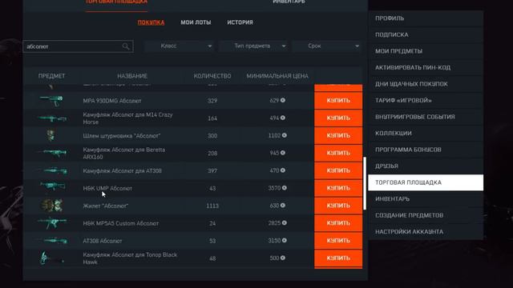Open the Срок dropdown filter
This screenshot has width=513, height=288.
click(x=327, y=46)
